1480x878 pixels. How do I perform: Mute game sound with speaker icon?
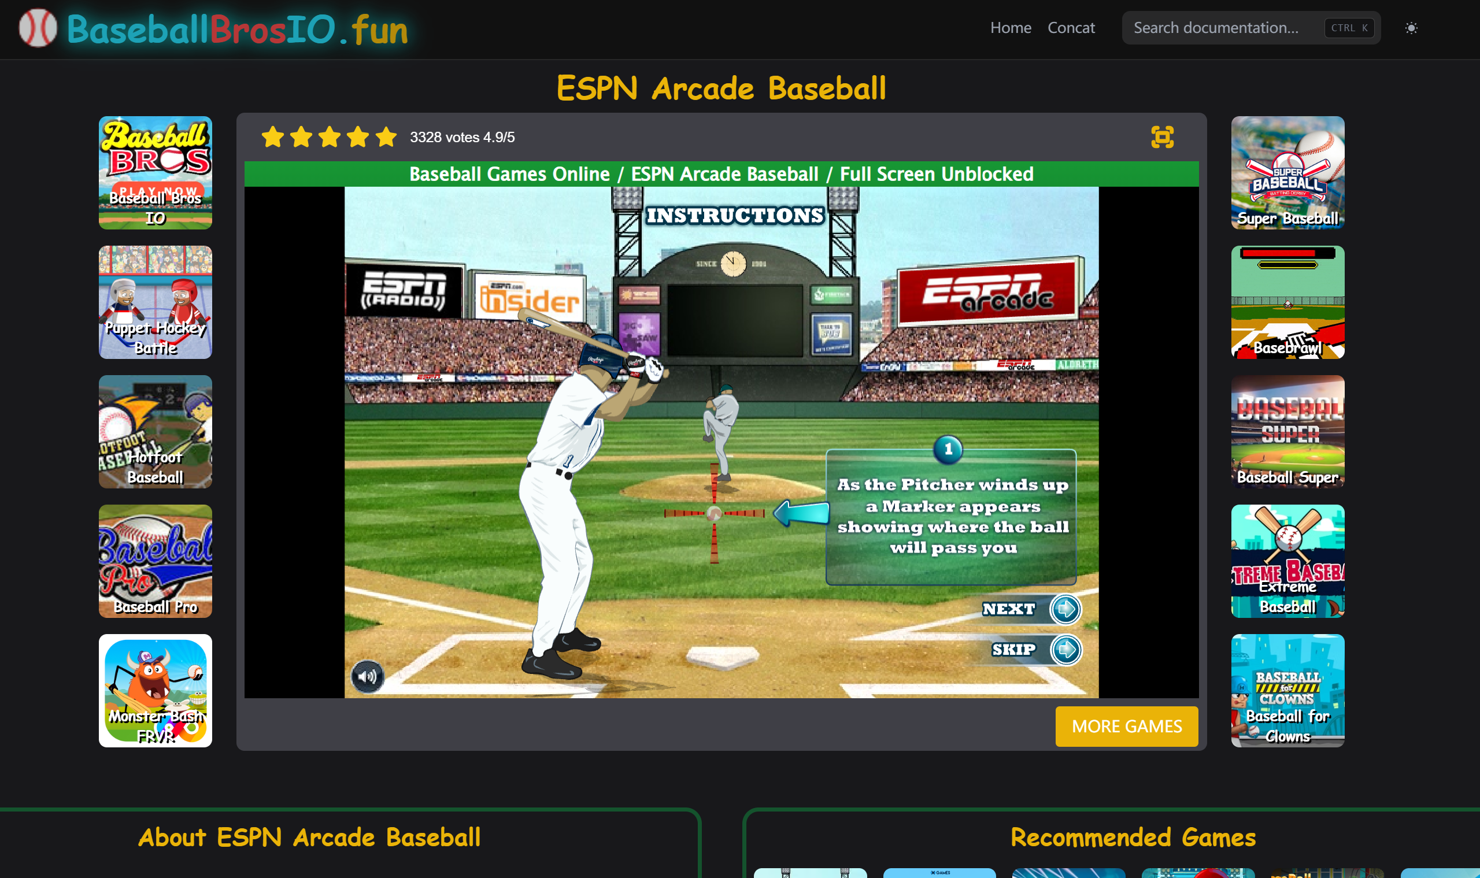367,676
